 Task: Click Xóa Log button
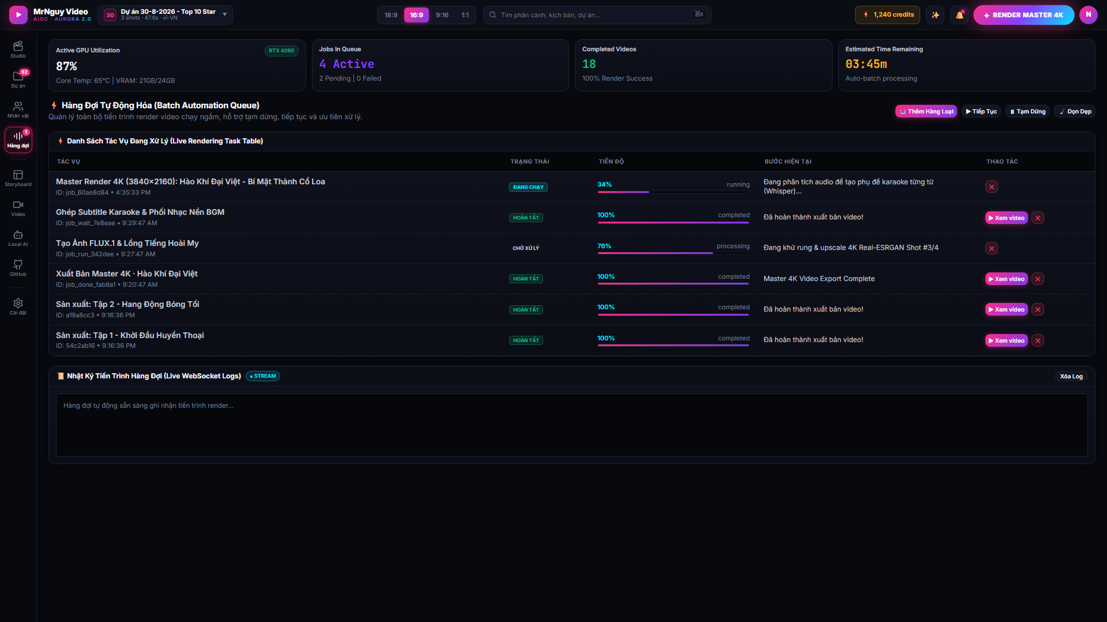(x=1071, y=376)
